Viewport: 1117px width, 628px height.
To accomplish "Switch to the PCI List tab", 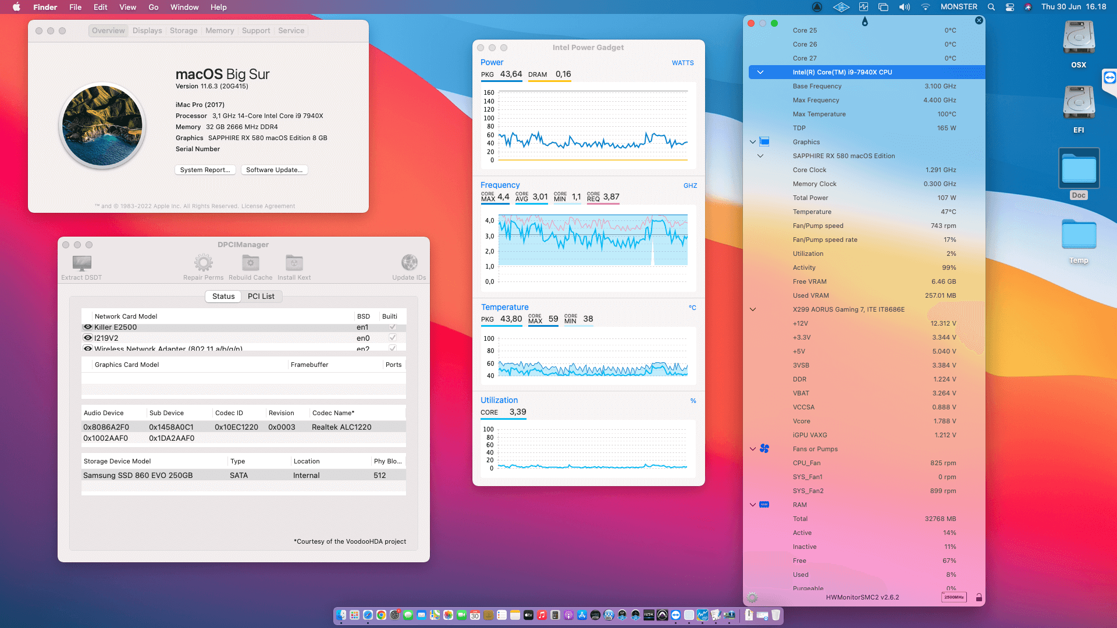I will pyautogui.click(x=261, y=296).
